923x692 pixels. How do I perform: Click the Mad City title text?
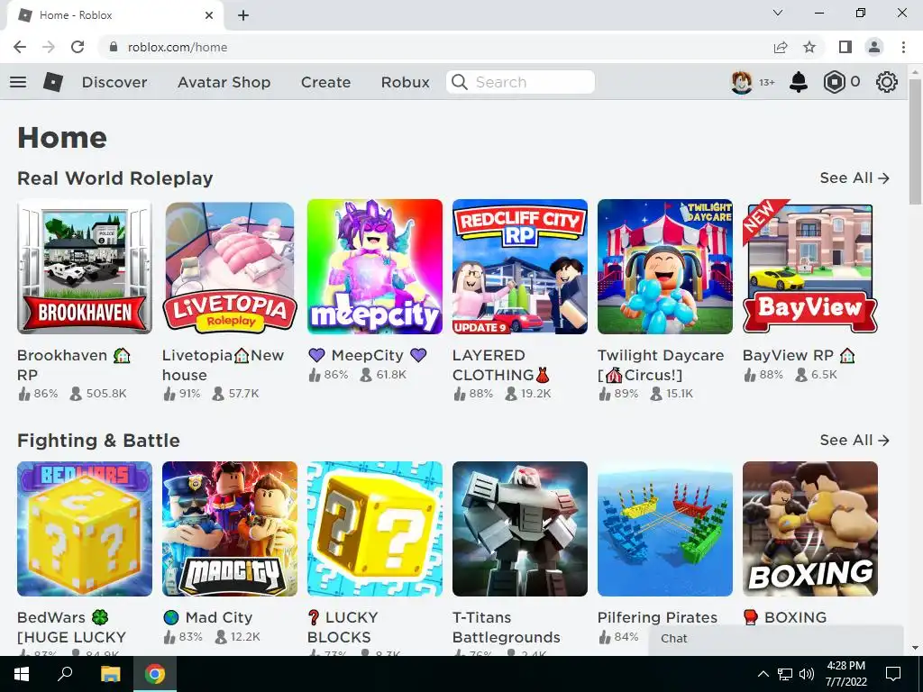208,617
